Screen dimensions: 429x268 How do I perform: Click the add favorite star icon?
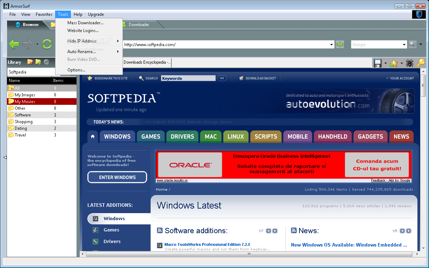(394, 63)
